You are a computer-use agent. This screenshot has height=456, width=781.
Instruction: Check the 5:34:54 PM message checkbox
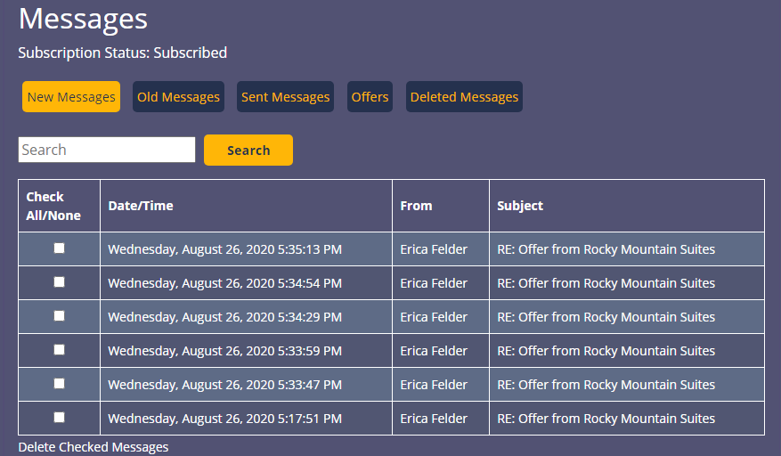point(60,282)
